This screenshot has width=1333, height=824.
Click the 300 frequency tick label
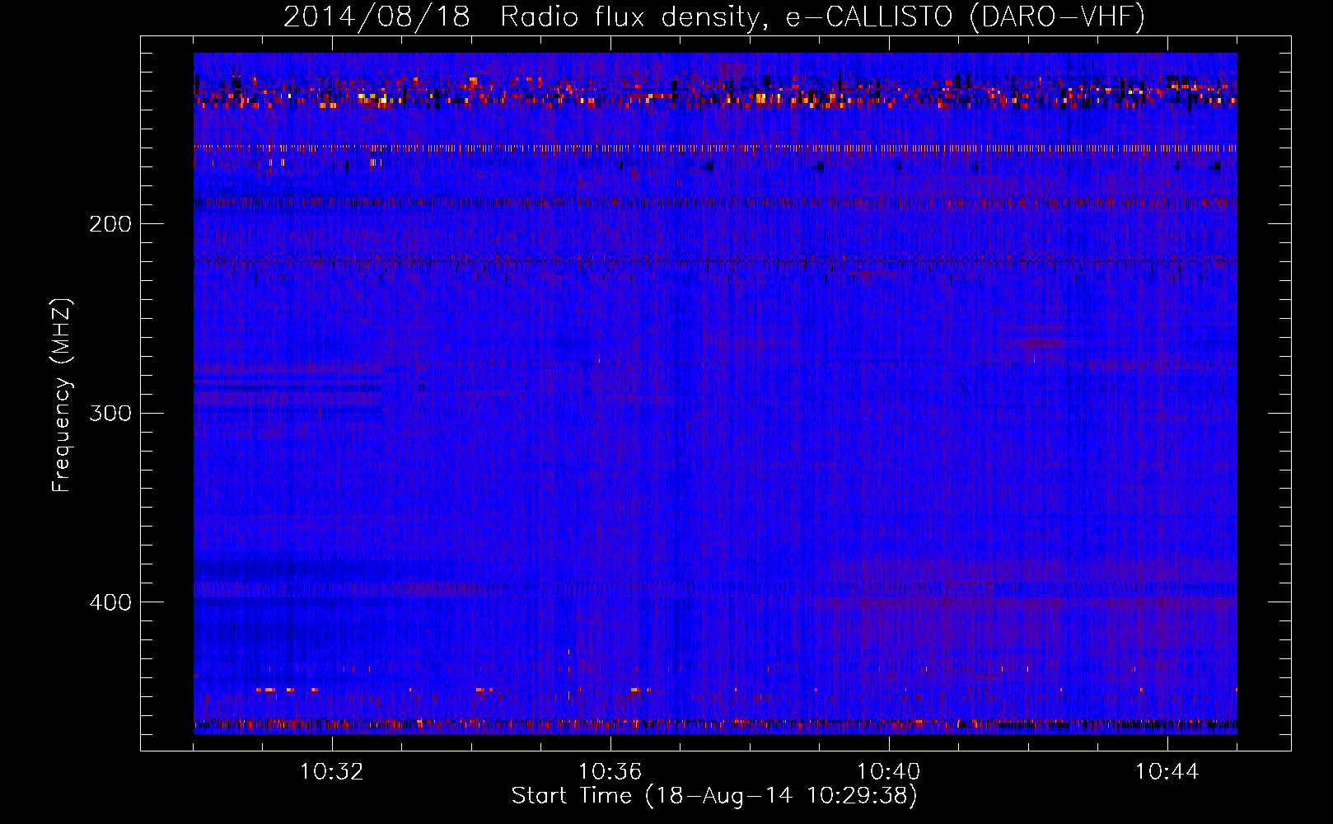[x=110, y=413]
